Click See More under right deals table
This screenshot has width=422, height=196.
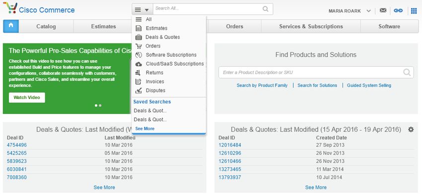(x=316, y=188)
